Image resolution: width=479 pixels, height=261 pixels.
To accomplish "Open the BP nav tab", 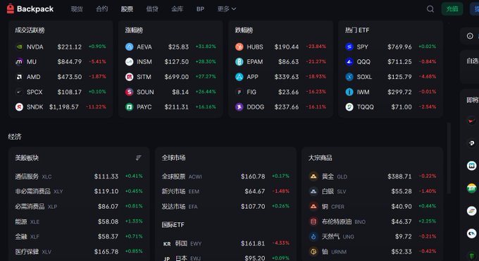I will [200, 9].
